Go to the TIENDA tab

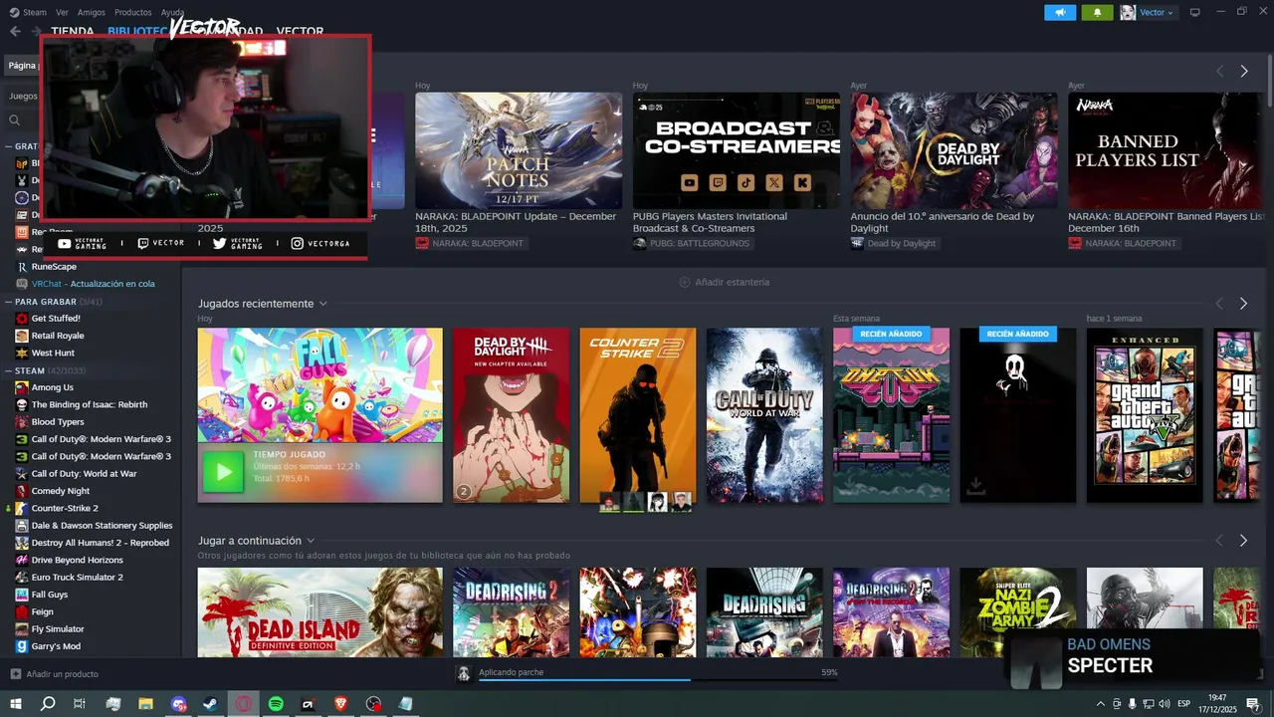pyautogui.click(x=73, y=32)
